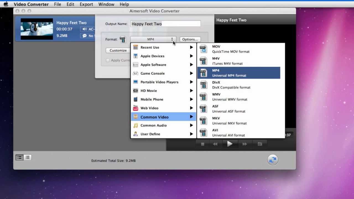Expand Web Video submenu arrow
Screen dimensions: 354x199
pos(191,108)
